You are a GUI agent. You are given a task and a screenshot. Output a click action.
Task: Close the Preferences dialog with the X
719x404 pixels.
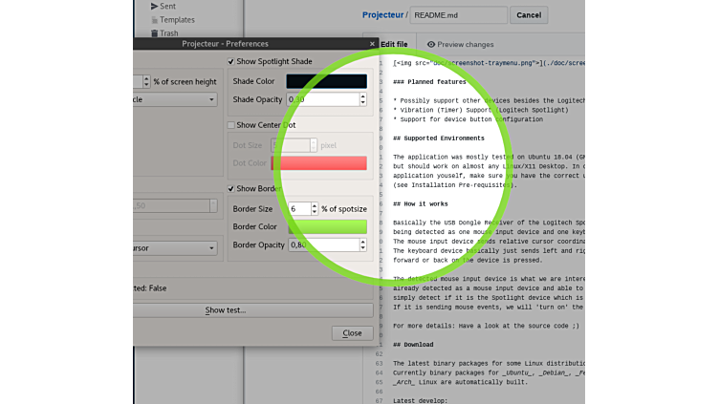click(372, 44)
